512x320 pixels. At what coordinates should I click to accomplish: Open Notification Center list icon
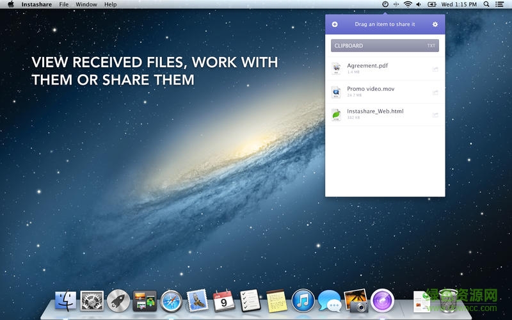point(500,4)
